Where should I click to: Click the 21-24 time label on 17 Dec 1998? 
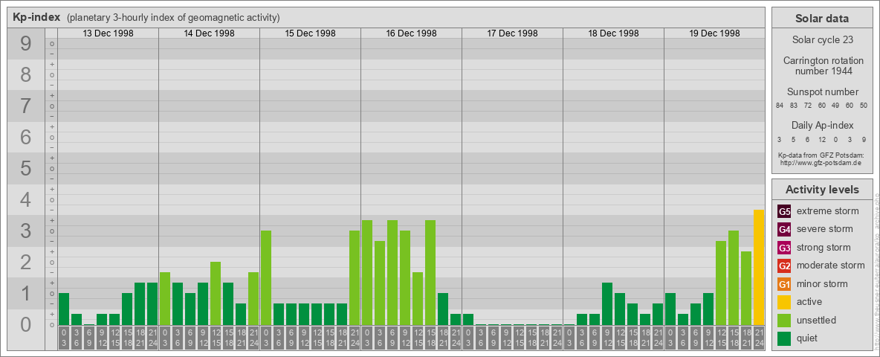point(556,339)
